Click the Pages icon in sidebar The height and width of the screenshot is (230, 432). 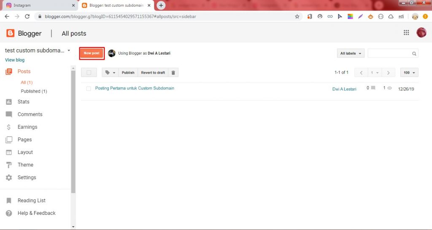click(9, 140)
